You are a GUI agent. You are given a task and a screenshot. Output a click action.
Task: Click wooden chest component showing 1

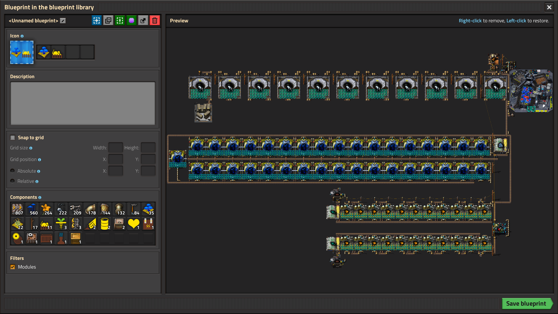click(76, 238)
